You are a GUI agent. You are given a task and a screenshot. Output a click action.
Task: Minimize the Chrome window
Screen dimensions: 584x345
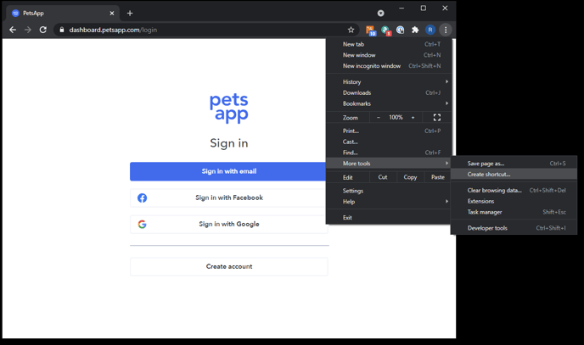coord(401,8)
